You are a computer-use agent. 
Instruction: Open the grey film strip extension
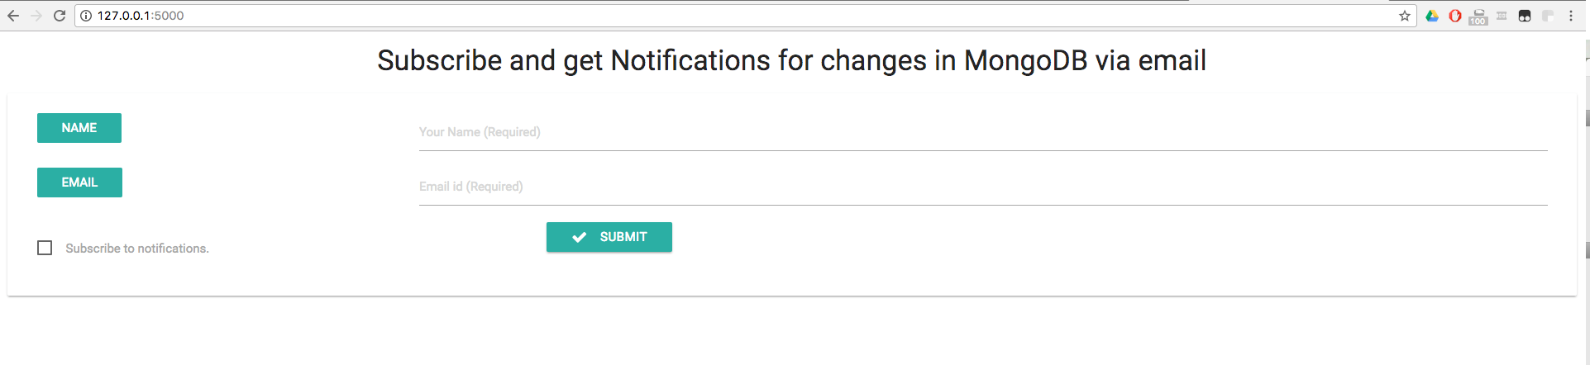point(1502,16)
